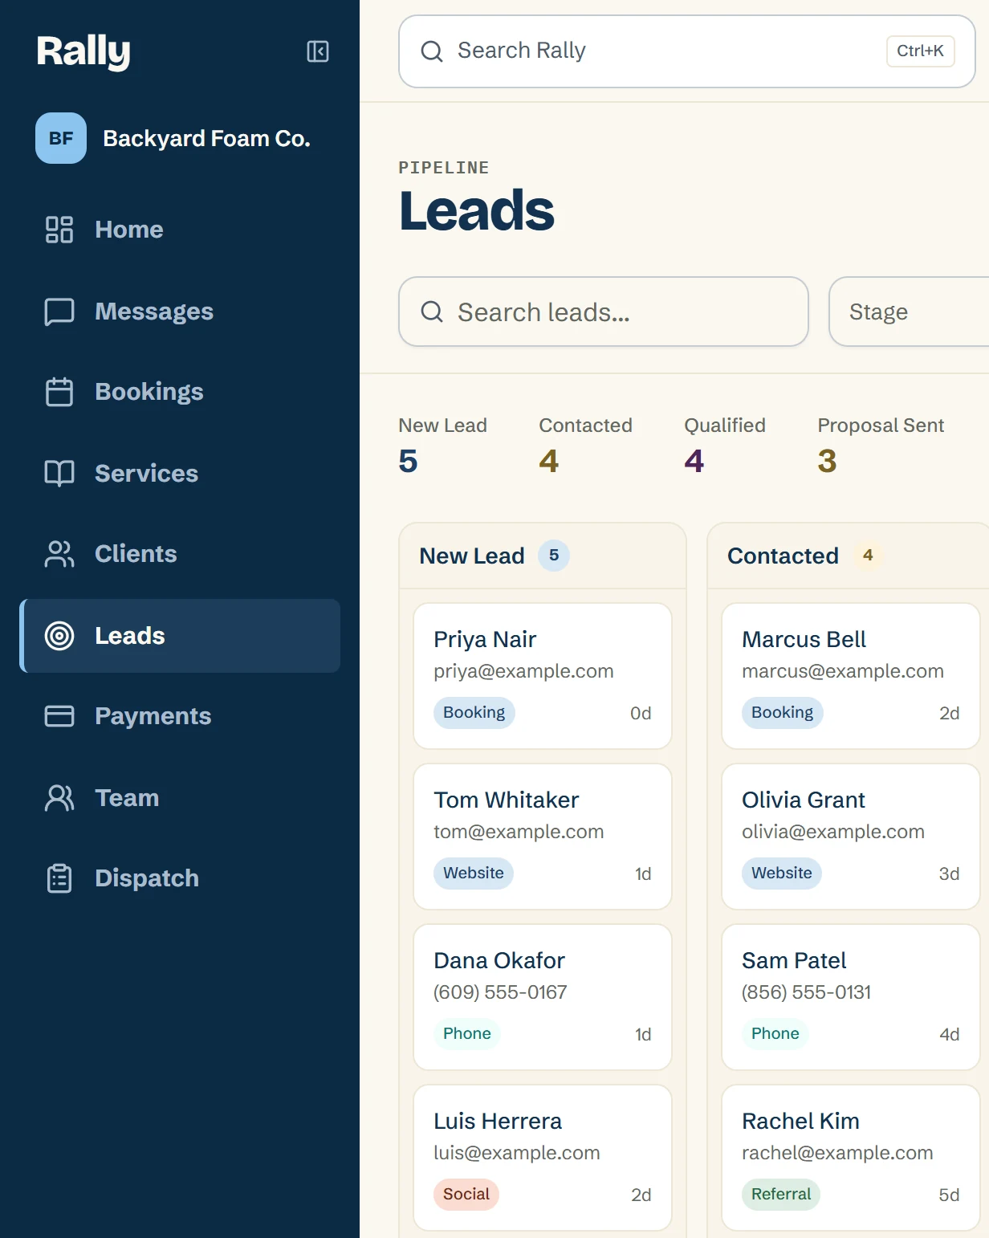Click the Services book icon
The width and height of the screenshot is (989, 1238).
[x=59, y=474]
